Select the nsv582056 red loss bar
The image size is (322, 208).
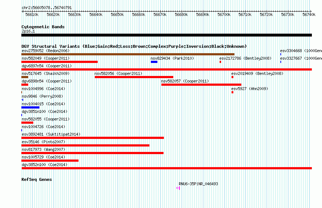coord(134,77)
